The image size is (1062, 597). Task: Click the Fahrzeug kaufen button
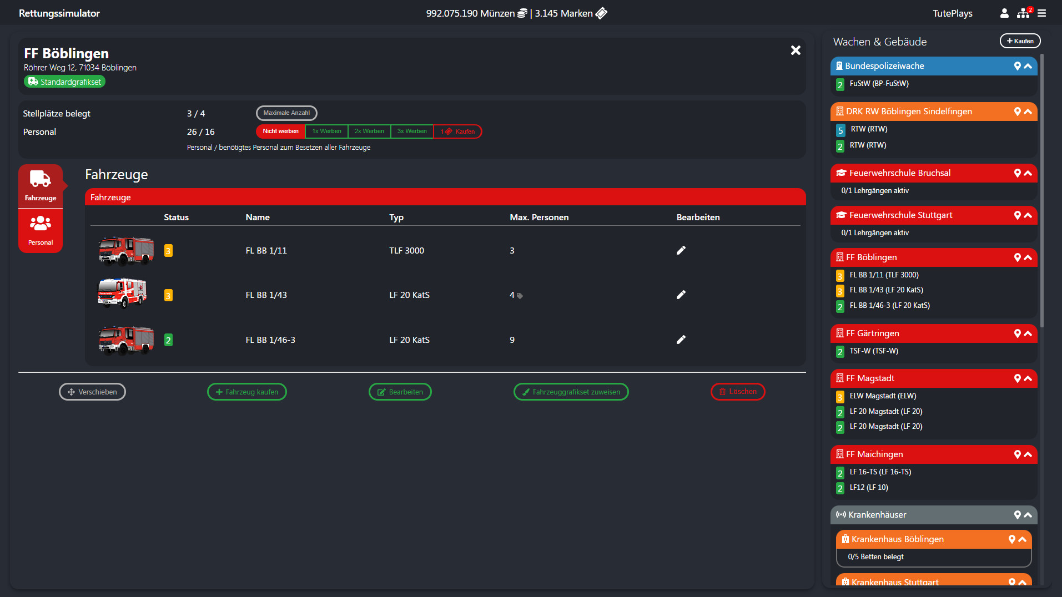(247, 392)
